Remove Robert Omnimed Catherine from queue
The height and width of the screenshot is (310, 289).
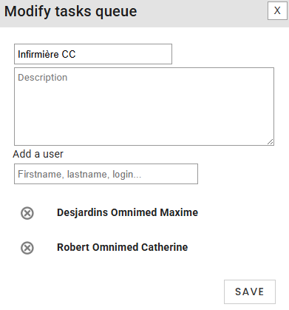click(x=27, y=248)
